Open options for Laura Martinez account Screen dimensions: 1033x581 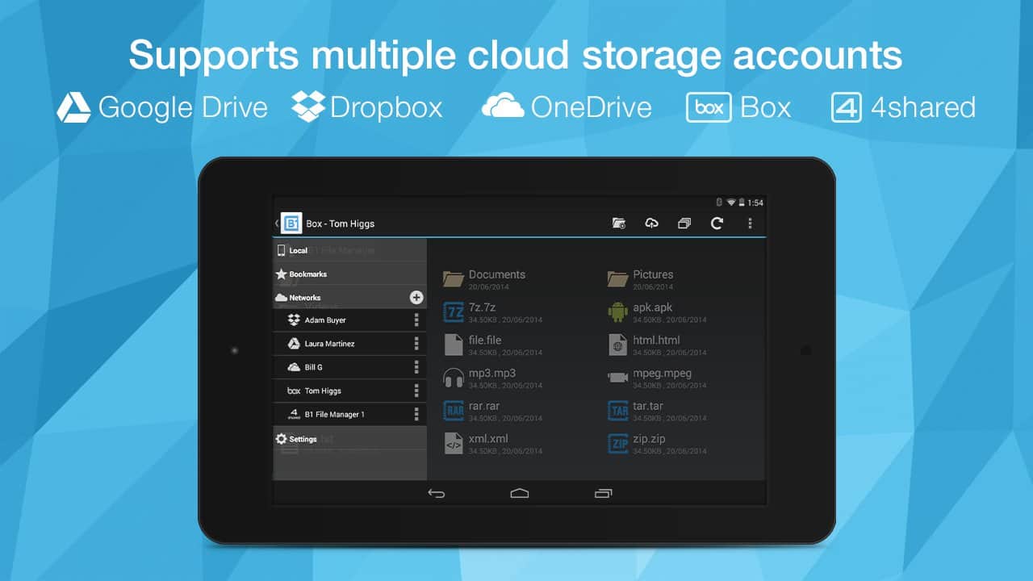(x=416, y=344)
